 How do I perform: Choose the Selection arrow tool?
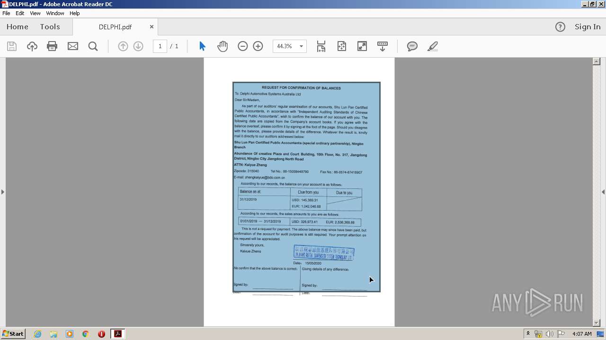tap(202, 46)
